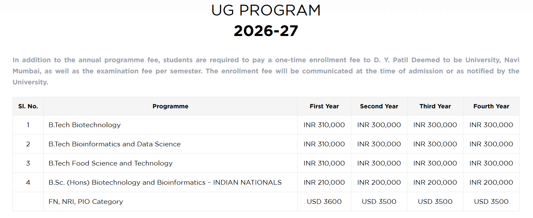The image size is (533, 218).
Task: Click B.Sc. fourth year INR 200,000 fee
Action: click(491, 182)
